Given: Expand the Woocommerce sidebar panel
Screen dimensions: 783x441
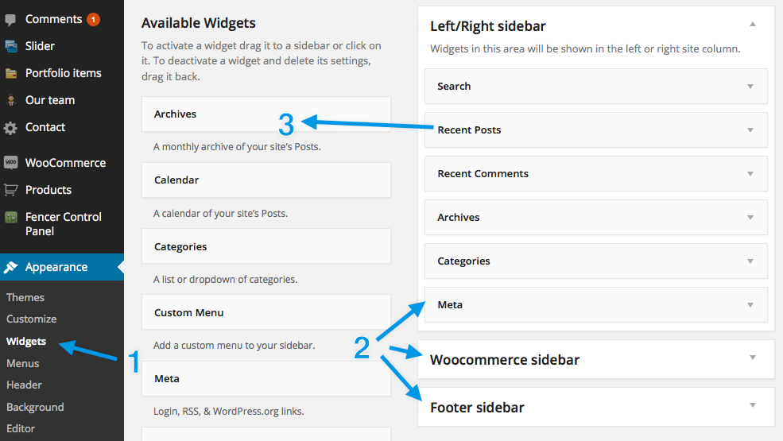Looking at the screenshot, I should 752,358.
